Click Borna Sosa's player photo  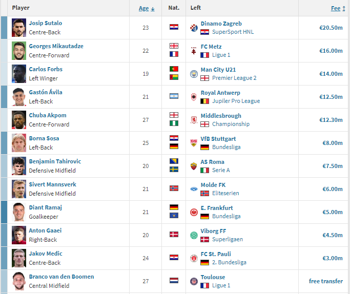(x=19, y=143)
